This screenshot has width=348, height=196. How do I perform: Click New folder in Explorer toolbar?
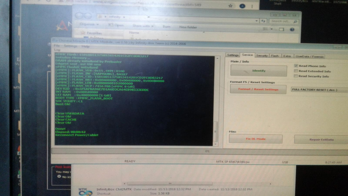[188, 27]
